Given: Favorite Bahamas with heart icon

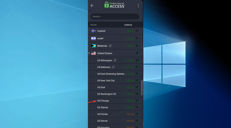Looking at the screenshot, I should 137,46.
